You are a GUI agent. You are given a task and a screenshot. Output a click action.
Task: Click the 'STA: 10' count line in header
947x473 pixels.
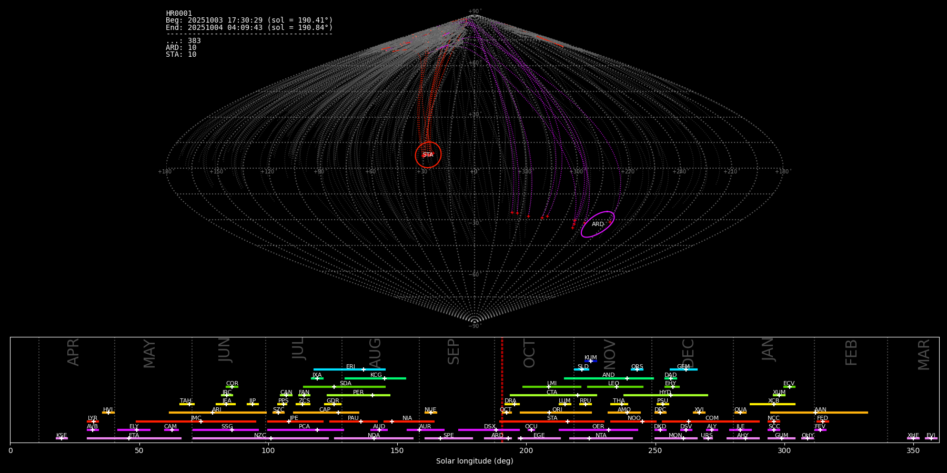181,55
